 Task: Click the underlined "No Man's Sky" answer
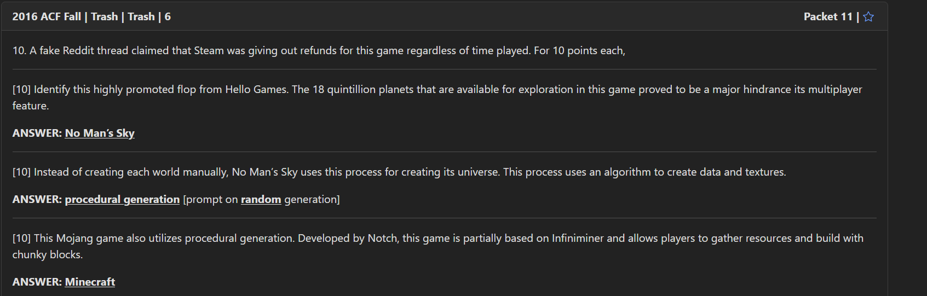[100, 134]
